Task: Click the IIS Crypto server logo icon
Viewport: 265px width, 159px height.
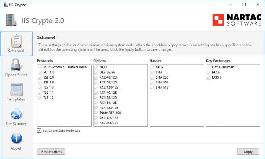Action: coord(11,20)
